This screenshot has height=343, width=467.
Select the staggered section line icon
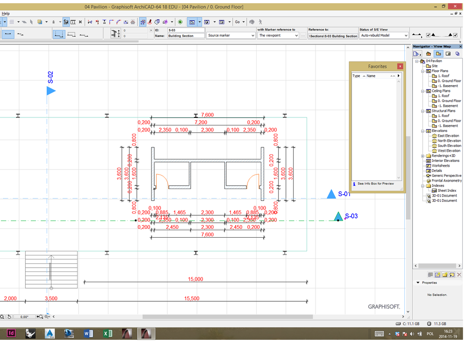tap(21, 35)
